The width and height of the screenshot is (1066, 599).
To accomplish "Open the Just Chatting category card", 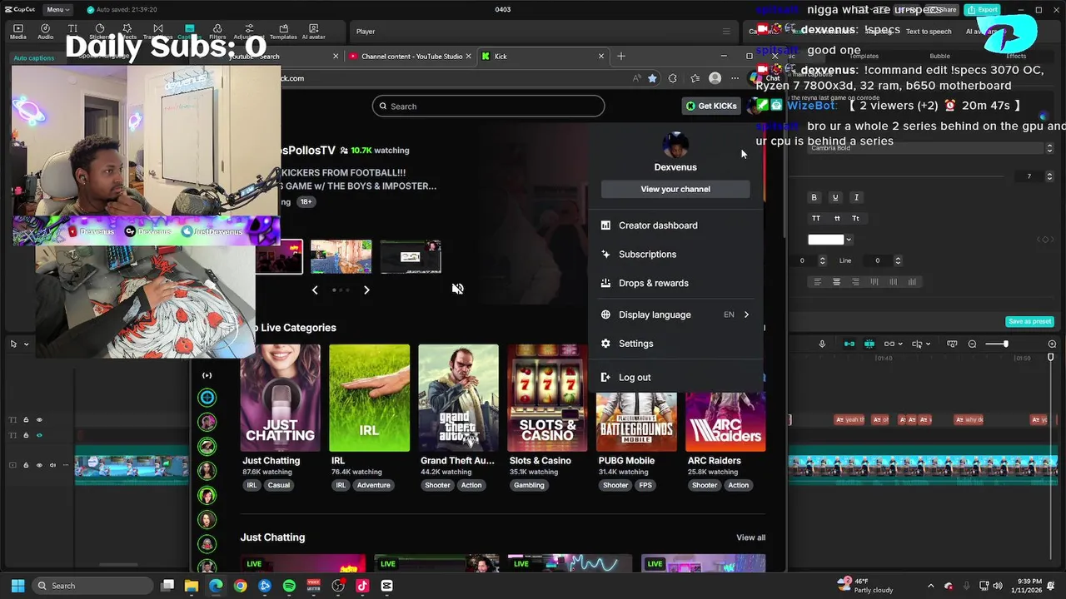I will point(281,398).
